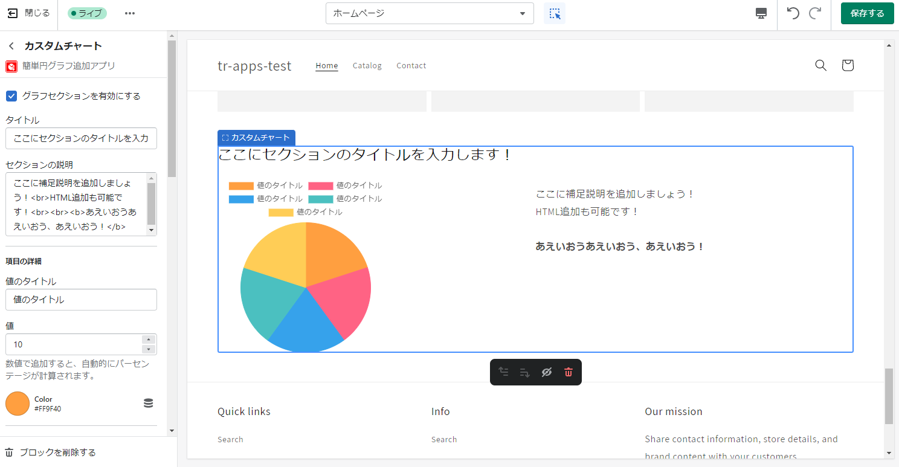Click the inspector selection tool icon
The image size is (899, 467).
tap(555, 13)
